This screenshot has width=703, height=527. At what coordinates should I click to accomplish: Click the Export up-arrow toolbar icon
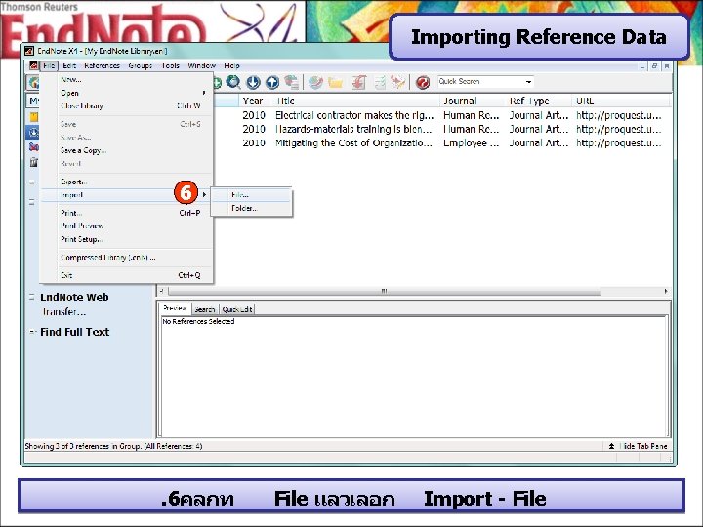272,82
